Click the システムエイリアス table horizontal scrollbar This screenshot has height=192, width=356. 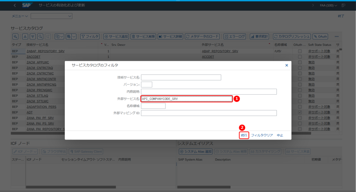[204, 187]
